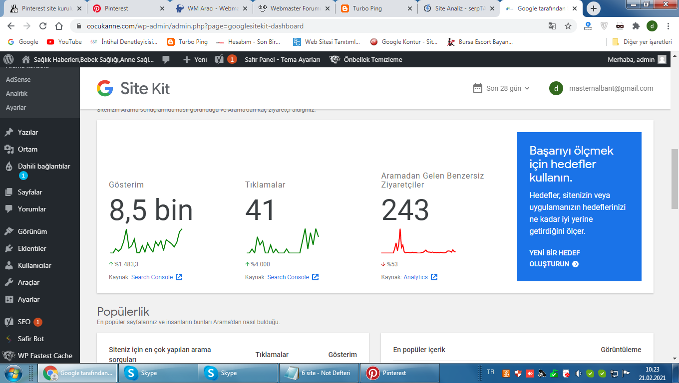Click the page vertical scrollbar thumb
The height and width of the screenshot is (383, 679).
pyautogui.click(x=675, y=179)
